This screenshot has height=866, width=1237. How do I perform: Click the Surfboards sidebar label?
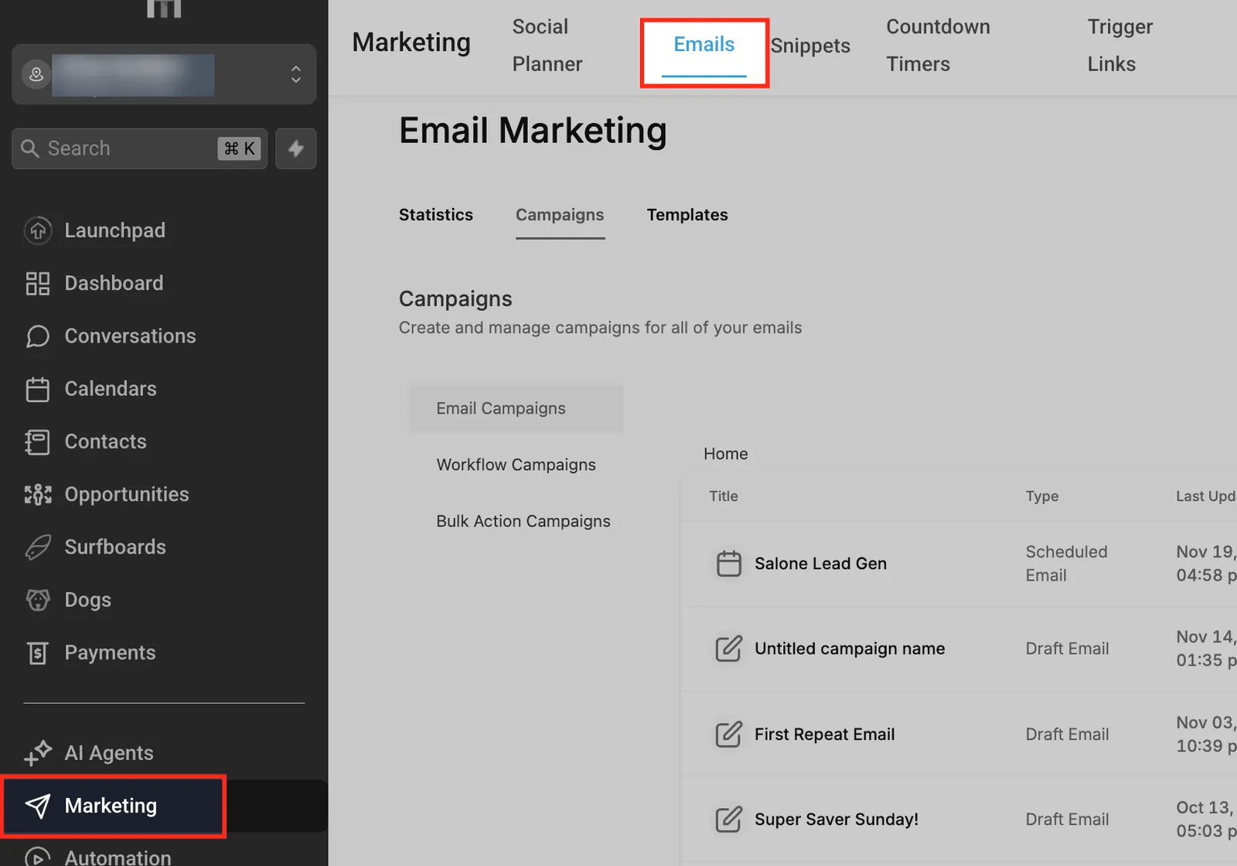(115, 547)
